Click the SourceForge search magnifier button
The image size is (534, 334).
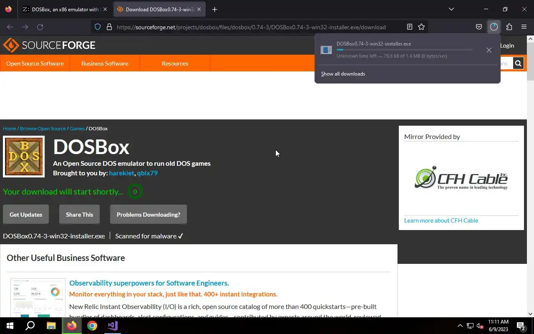(518, 63)
